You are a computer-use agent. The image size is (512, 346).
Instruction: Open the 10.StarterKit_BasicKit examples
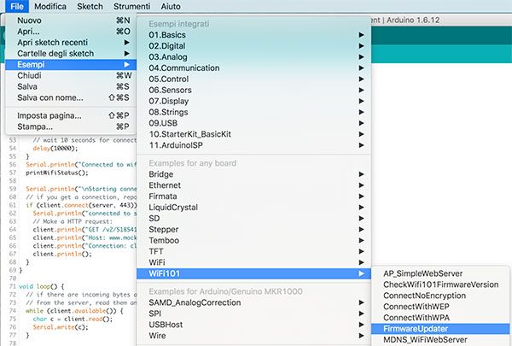point(190,134)
